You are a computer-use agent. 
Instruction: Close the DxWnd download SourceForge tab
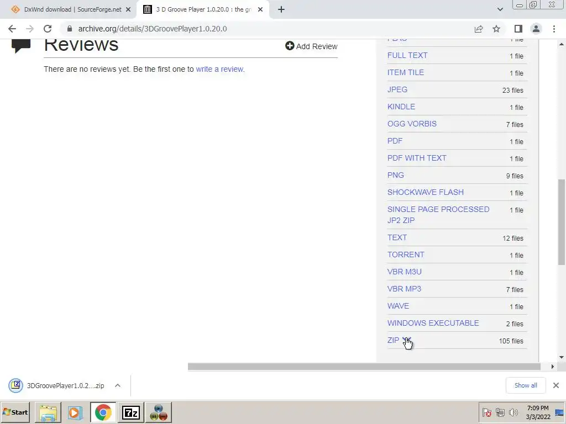point(128,10)
